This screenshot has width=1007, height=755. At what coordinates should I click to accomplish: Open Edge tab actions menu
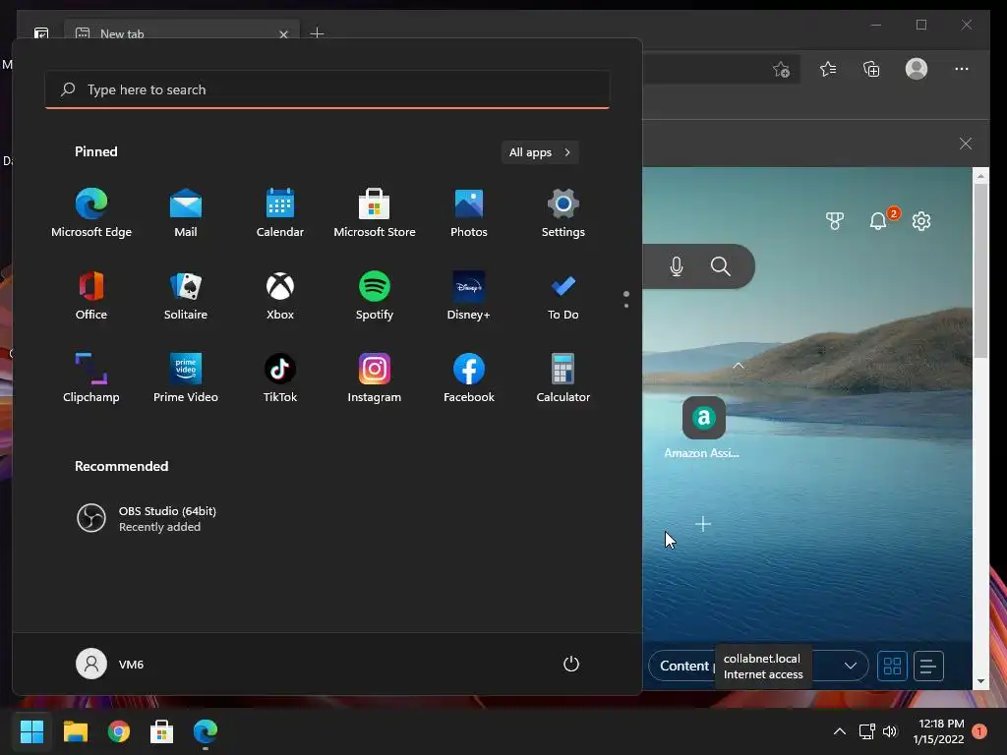(41, 32)
